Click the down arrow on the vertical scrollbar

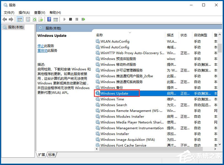[x=220, y=144]
